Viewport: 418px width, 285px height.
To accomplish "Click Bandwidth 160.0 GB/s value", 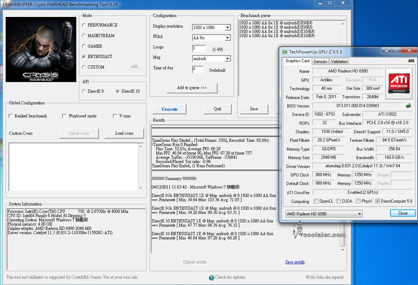I will (x=394, y=158).
